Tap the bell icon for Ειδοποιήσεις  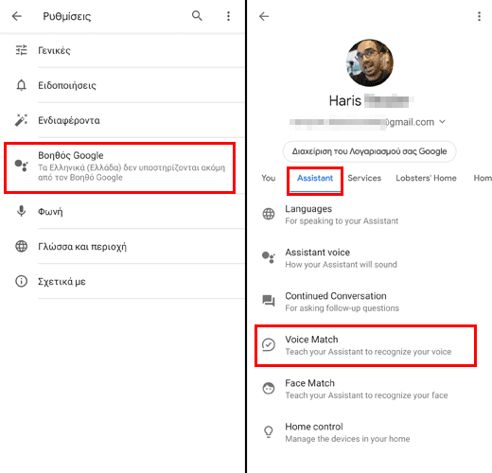[x=21, y=85]
